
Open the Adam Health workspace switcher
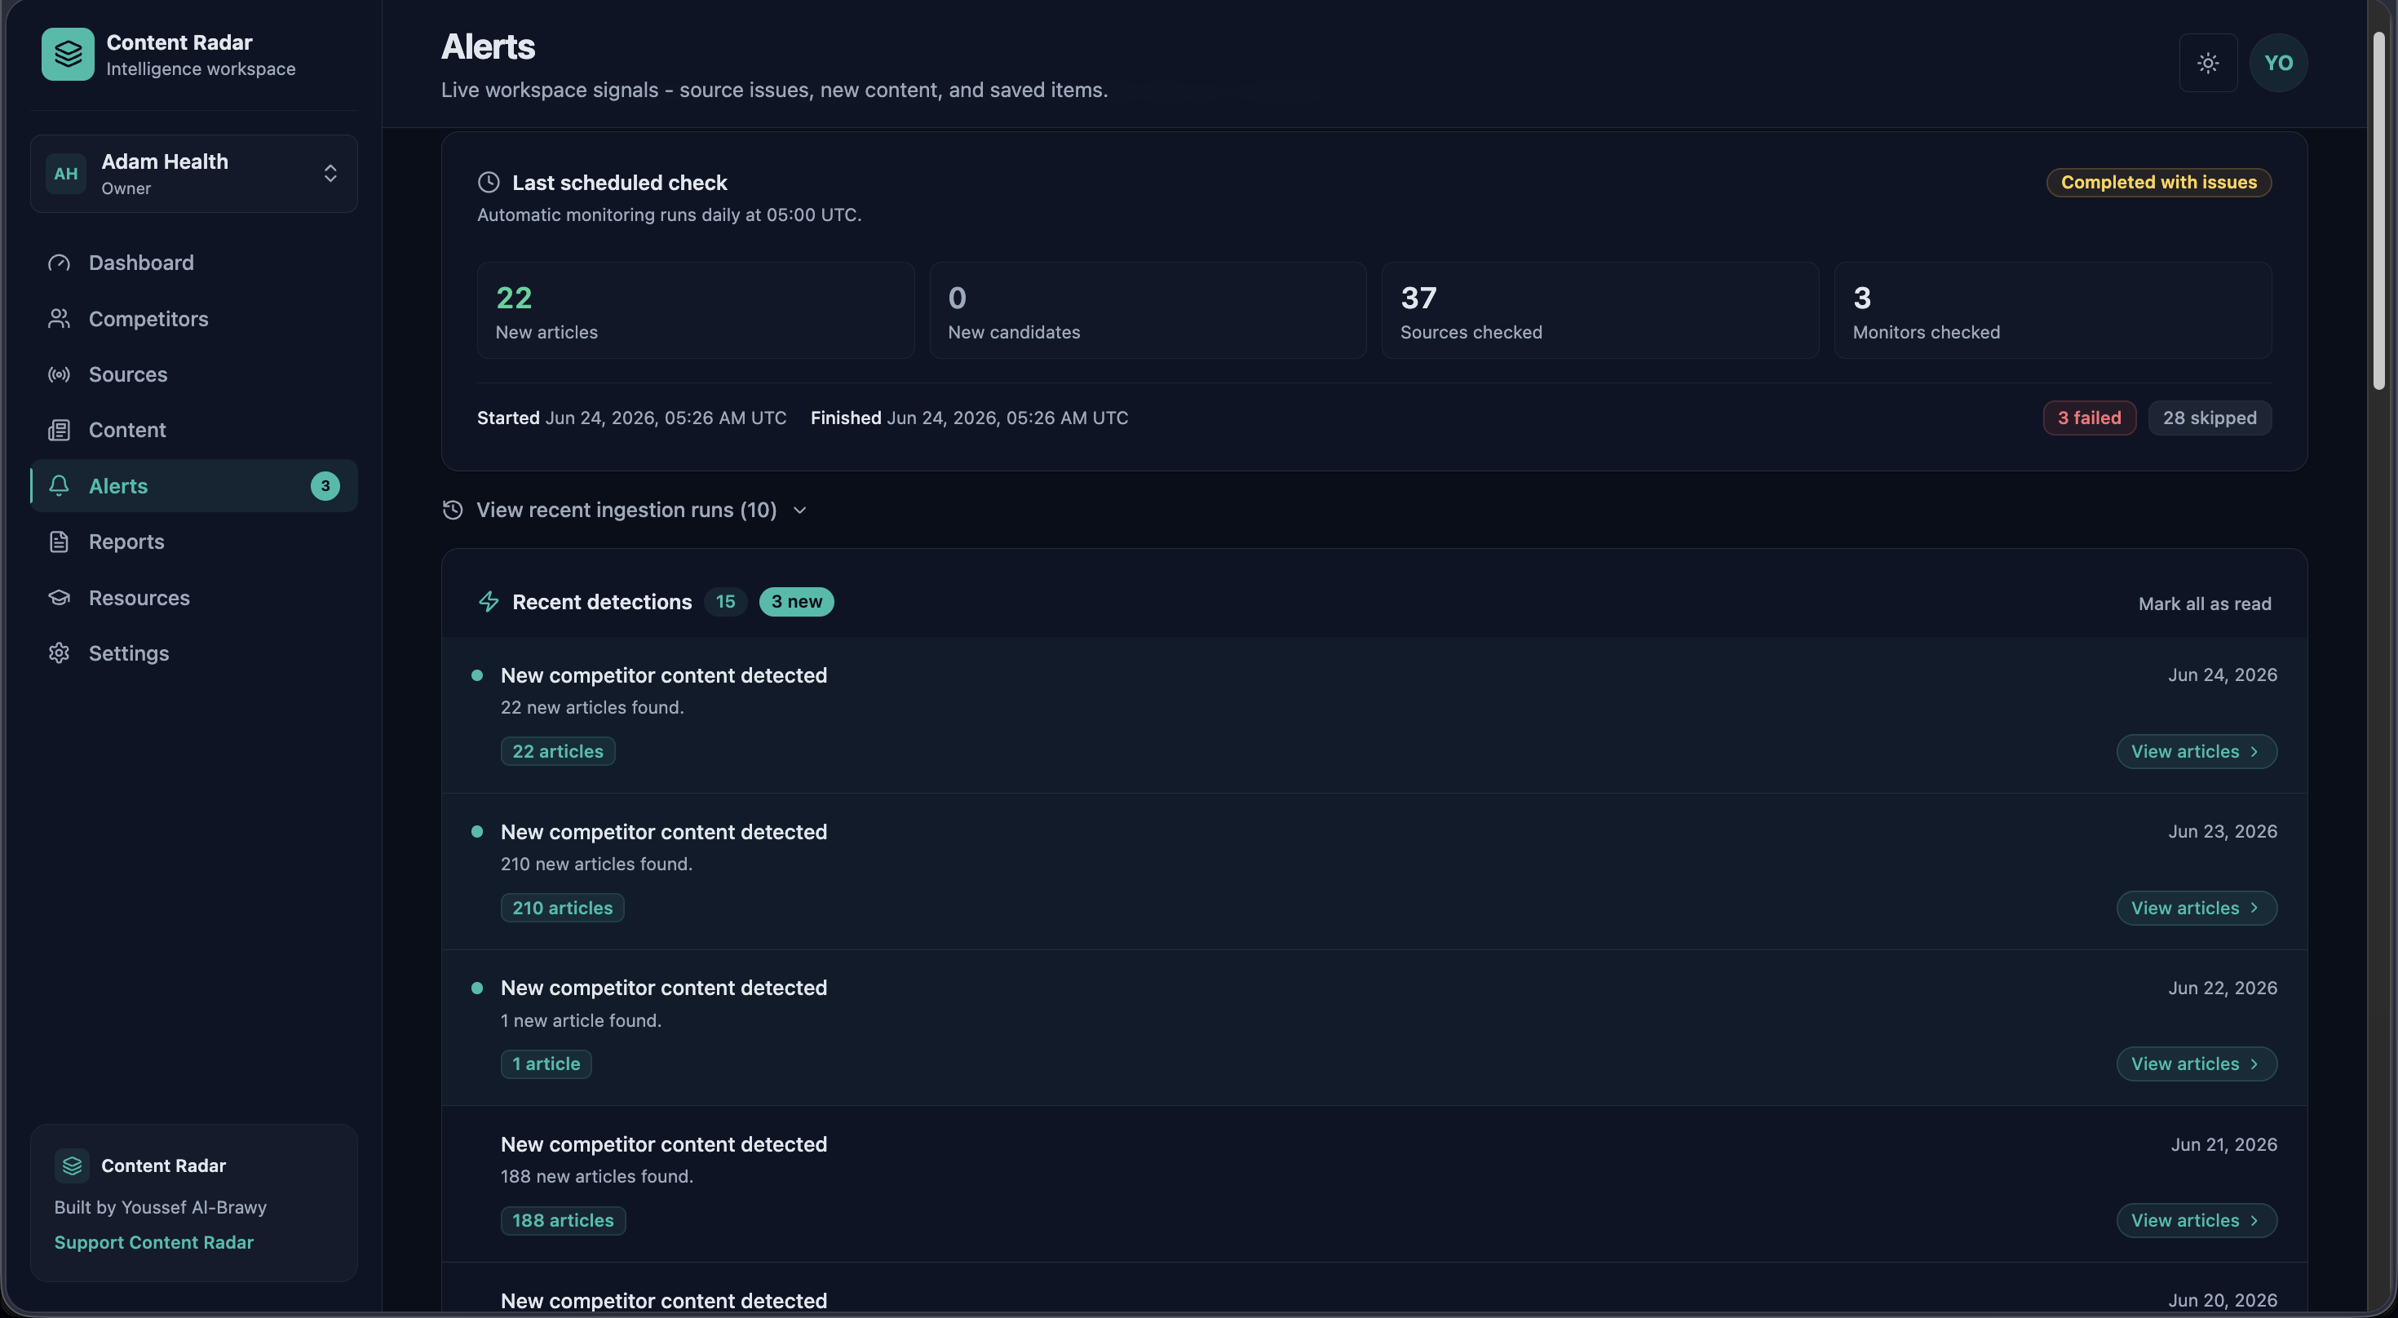[193, 173]
